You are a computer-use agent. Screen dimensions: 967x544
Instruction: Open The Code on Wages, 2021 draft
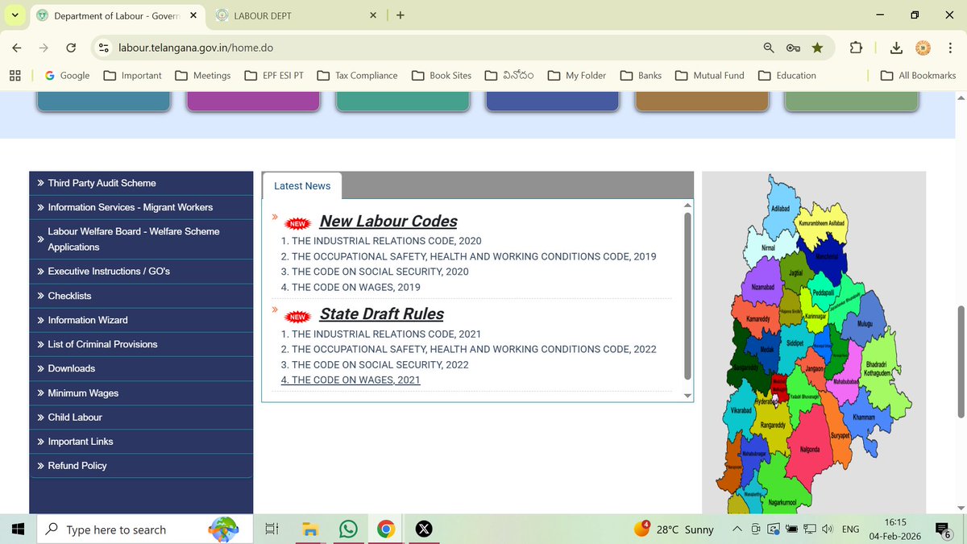[x=351, y=380]
